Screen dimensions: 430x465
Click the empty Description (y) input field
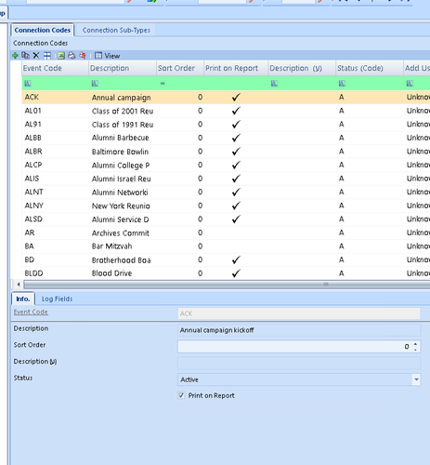[299, 363]
